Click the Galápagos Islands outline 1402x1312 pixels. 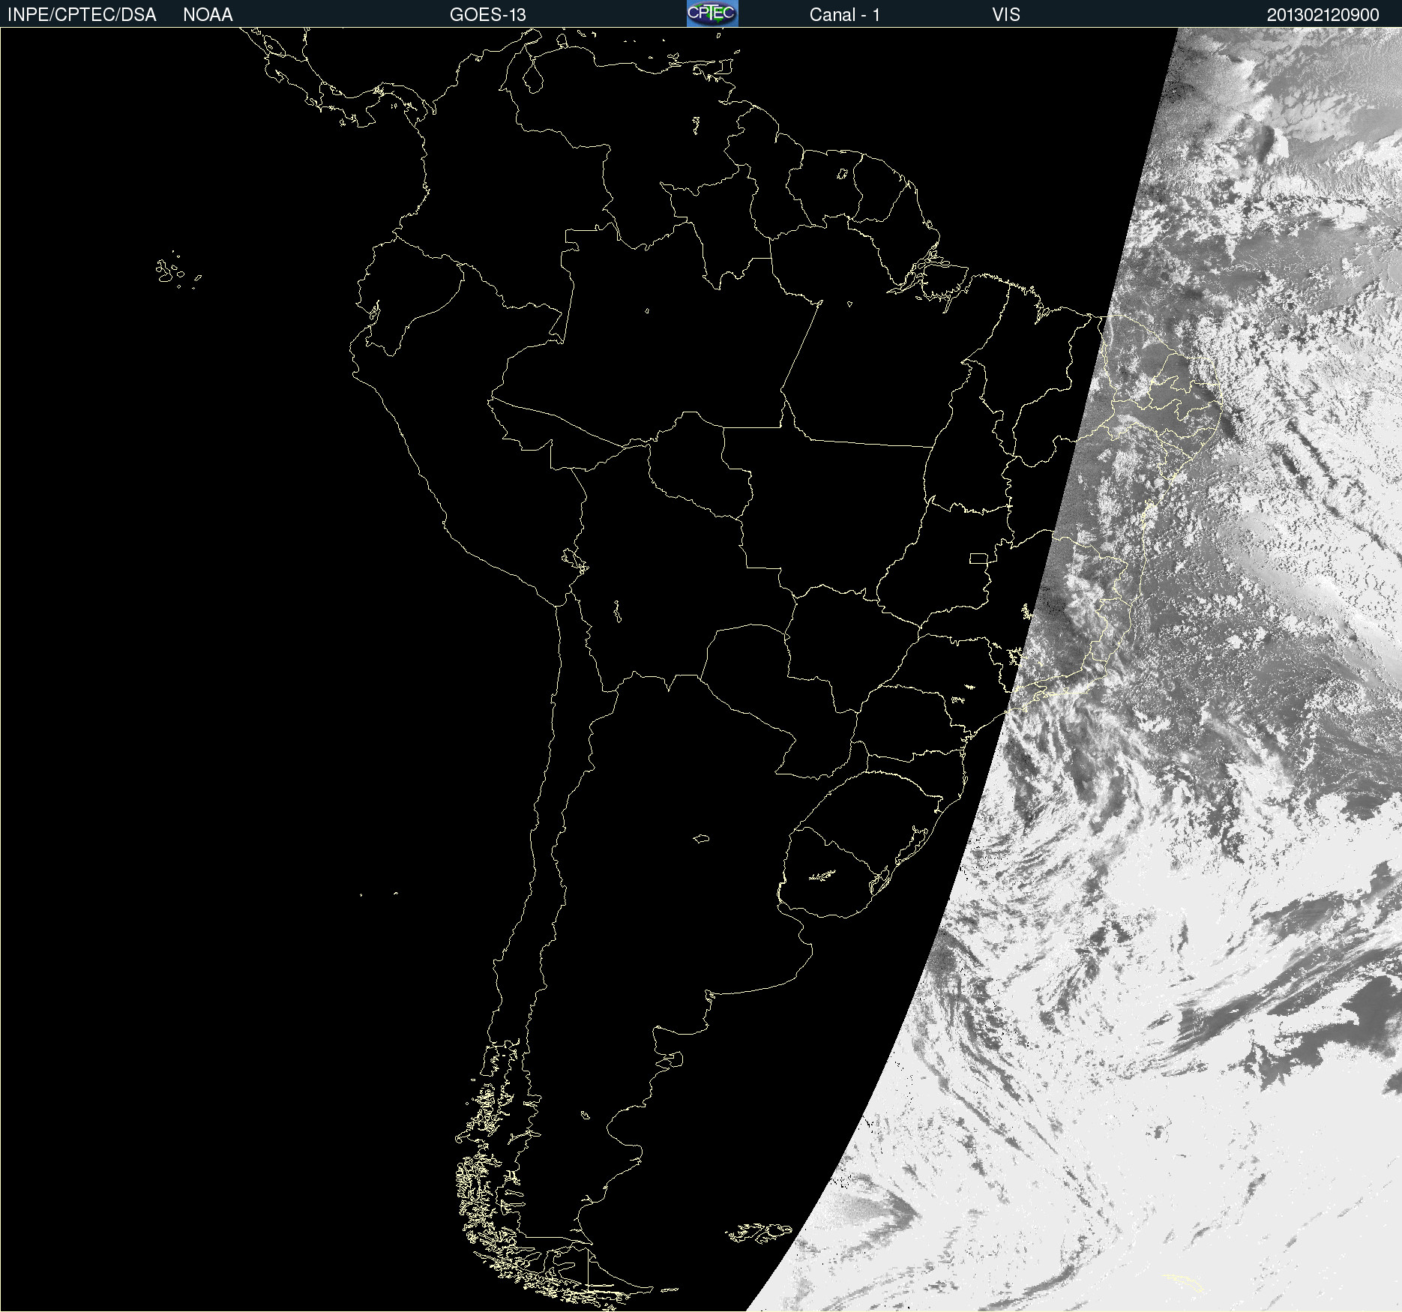click(169, 271)
